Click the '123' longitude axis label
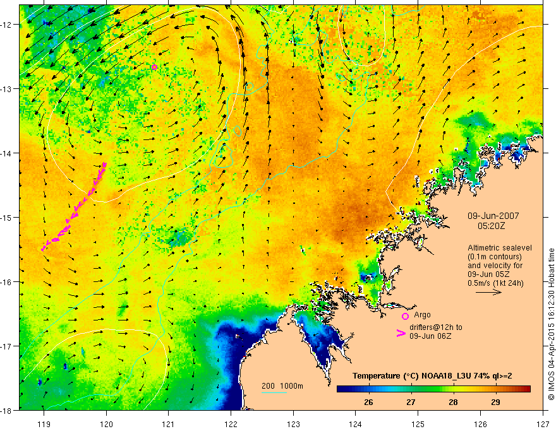 (293, 424)
